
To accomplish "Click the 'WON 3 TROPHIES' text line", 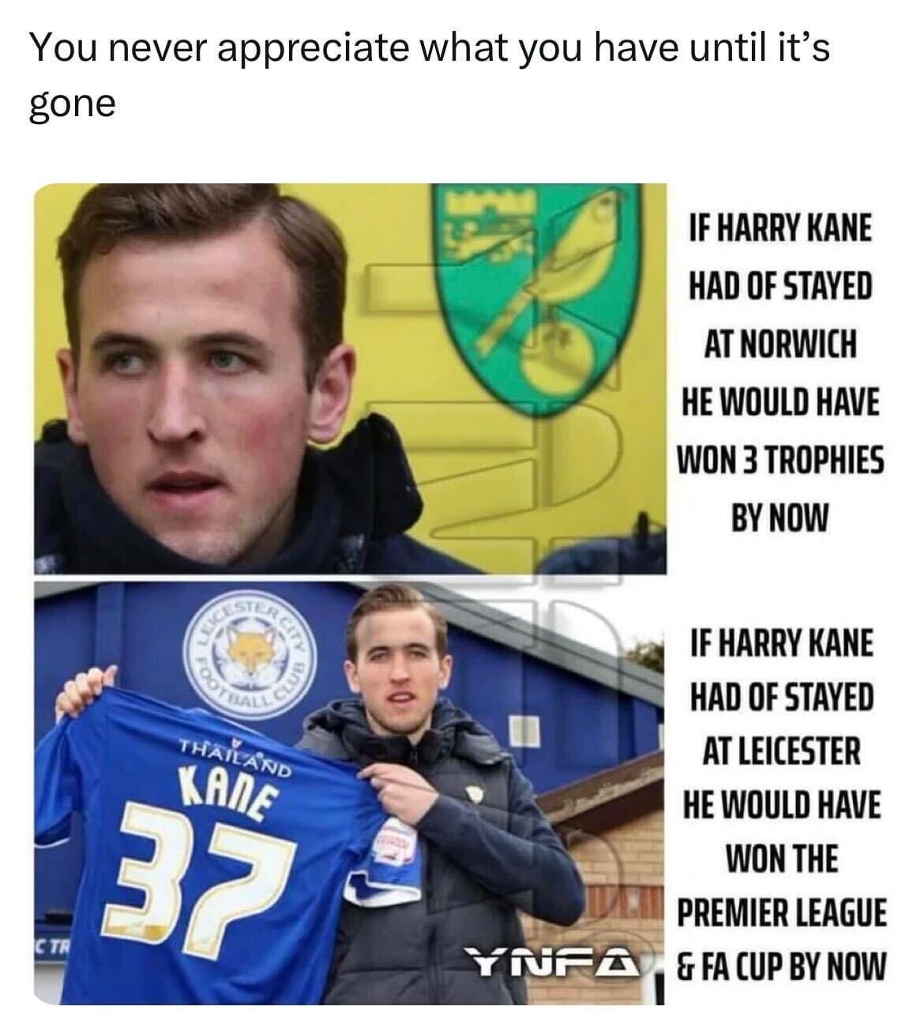I will click(x=780, y=460).
